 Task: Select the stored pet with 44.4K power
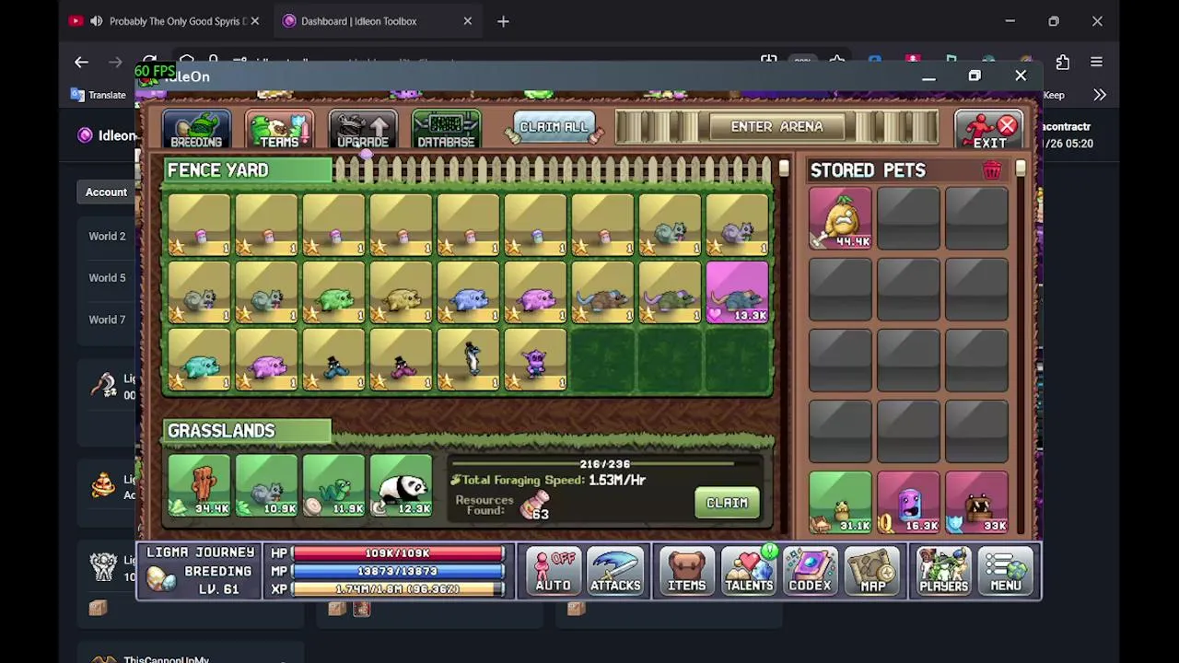(x=840, y=218)
